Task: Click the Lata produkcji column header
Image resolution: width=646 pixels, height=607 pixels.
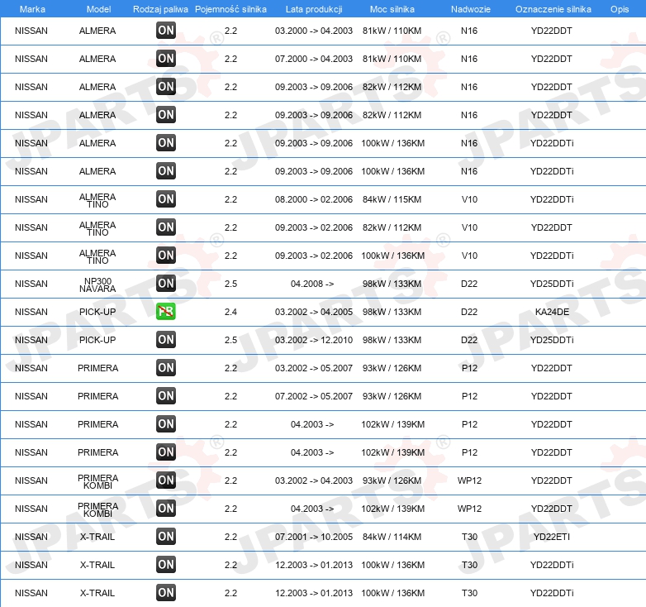Action: click(x=314, y=9)
